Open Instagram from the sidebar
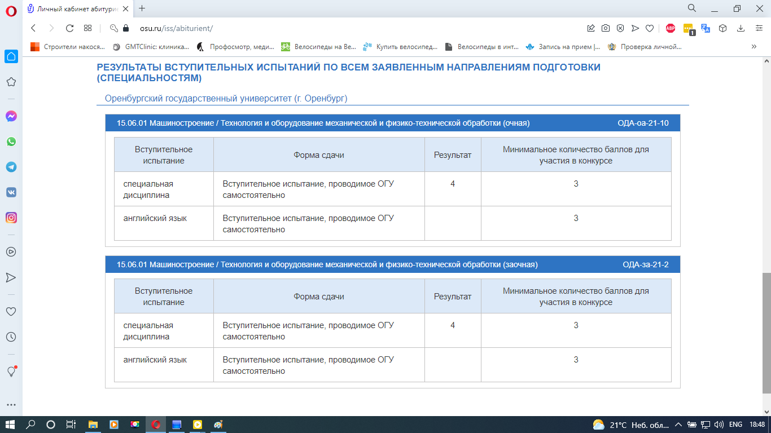The image size is (771, 433). (11, 218)
